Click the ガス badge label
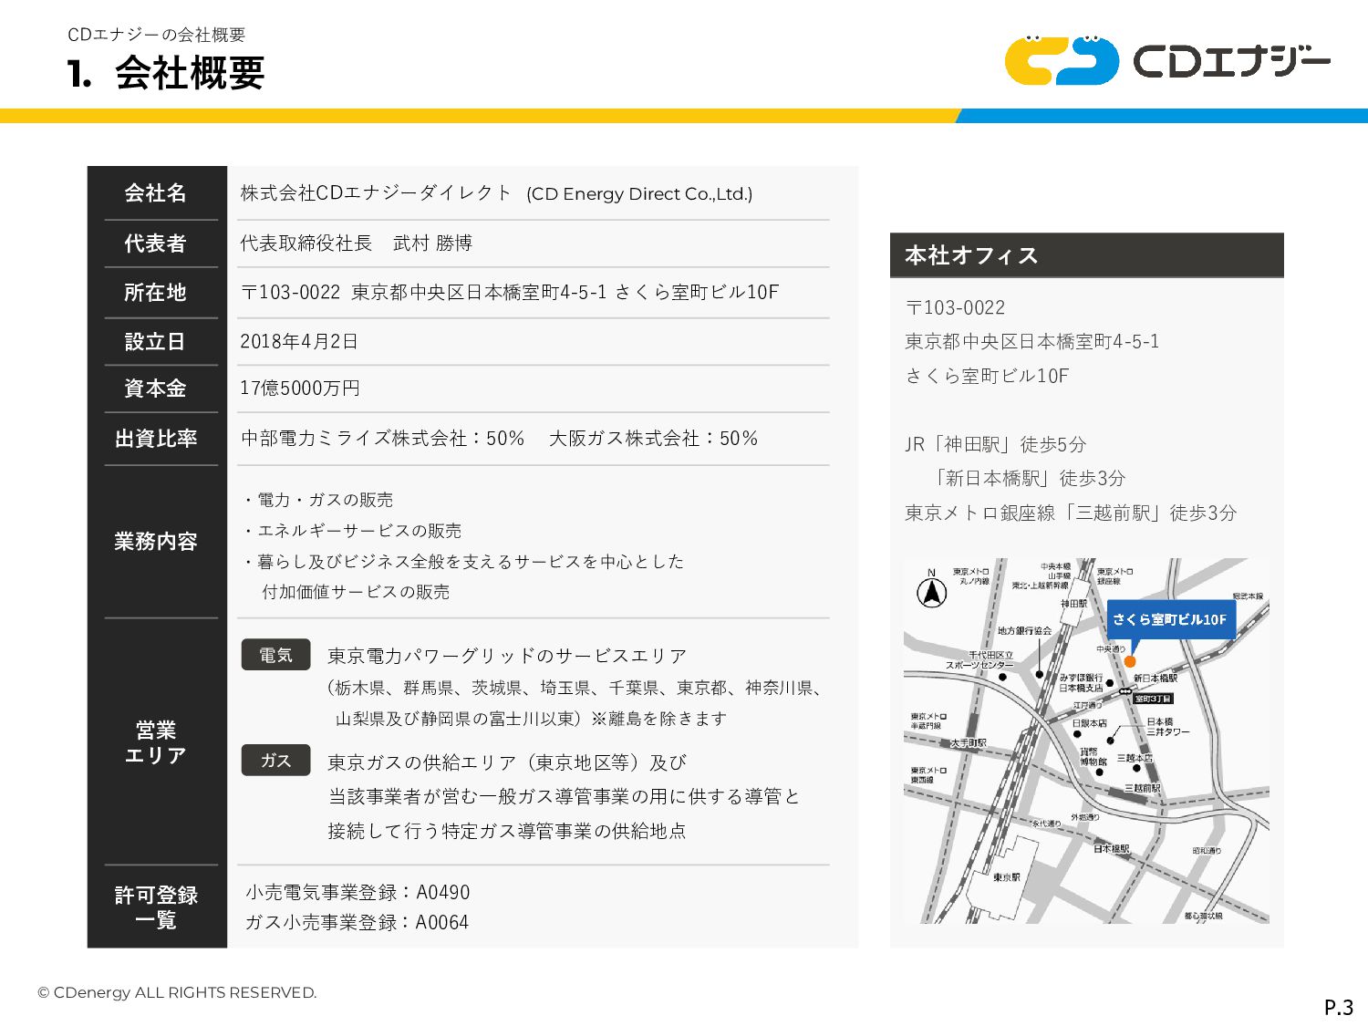Image resolution: width=1368 pixels, height=1026 pixels. [275, 761]
